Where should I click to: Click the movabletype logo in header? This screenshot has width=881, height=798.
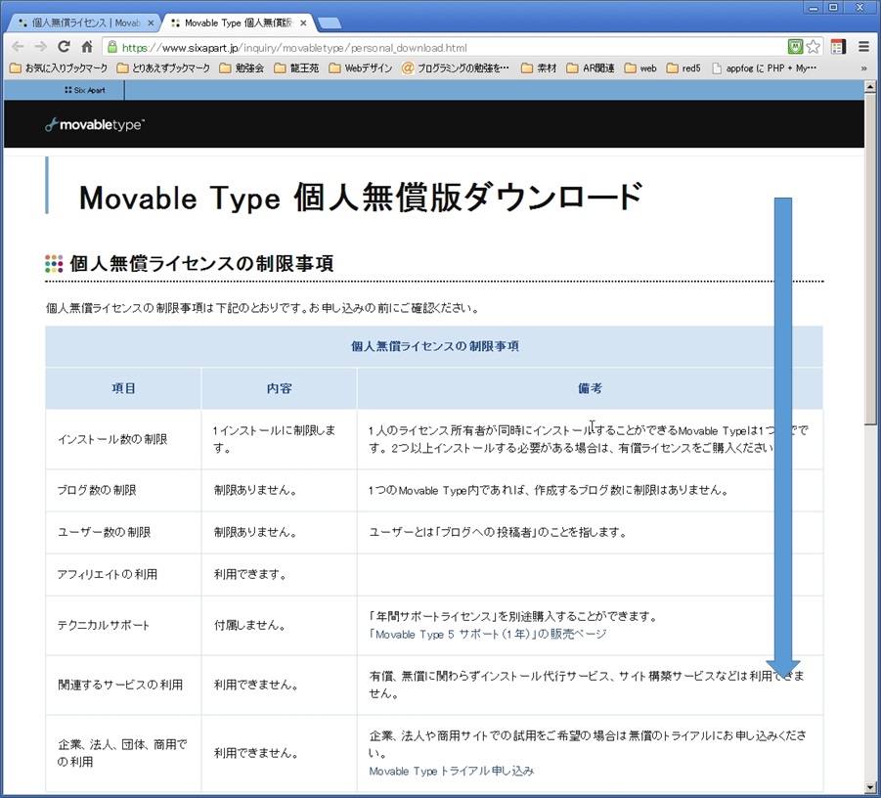(95, 125)
